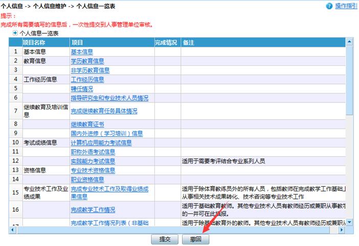Select the 职称外语考试信息 link
Viewport: 359px width, 246px height.
click(x=93, y=152)
